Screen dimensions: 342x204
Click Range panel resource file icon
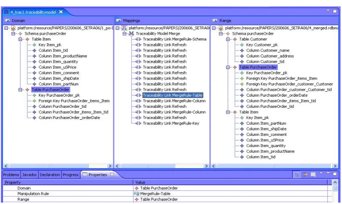[221, 28]
